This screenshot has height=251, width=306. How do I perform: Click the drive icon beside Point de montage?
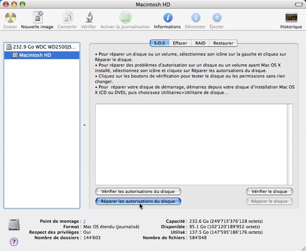pos(14,225)
